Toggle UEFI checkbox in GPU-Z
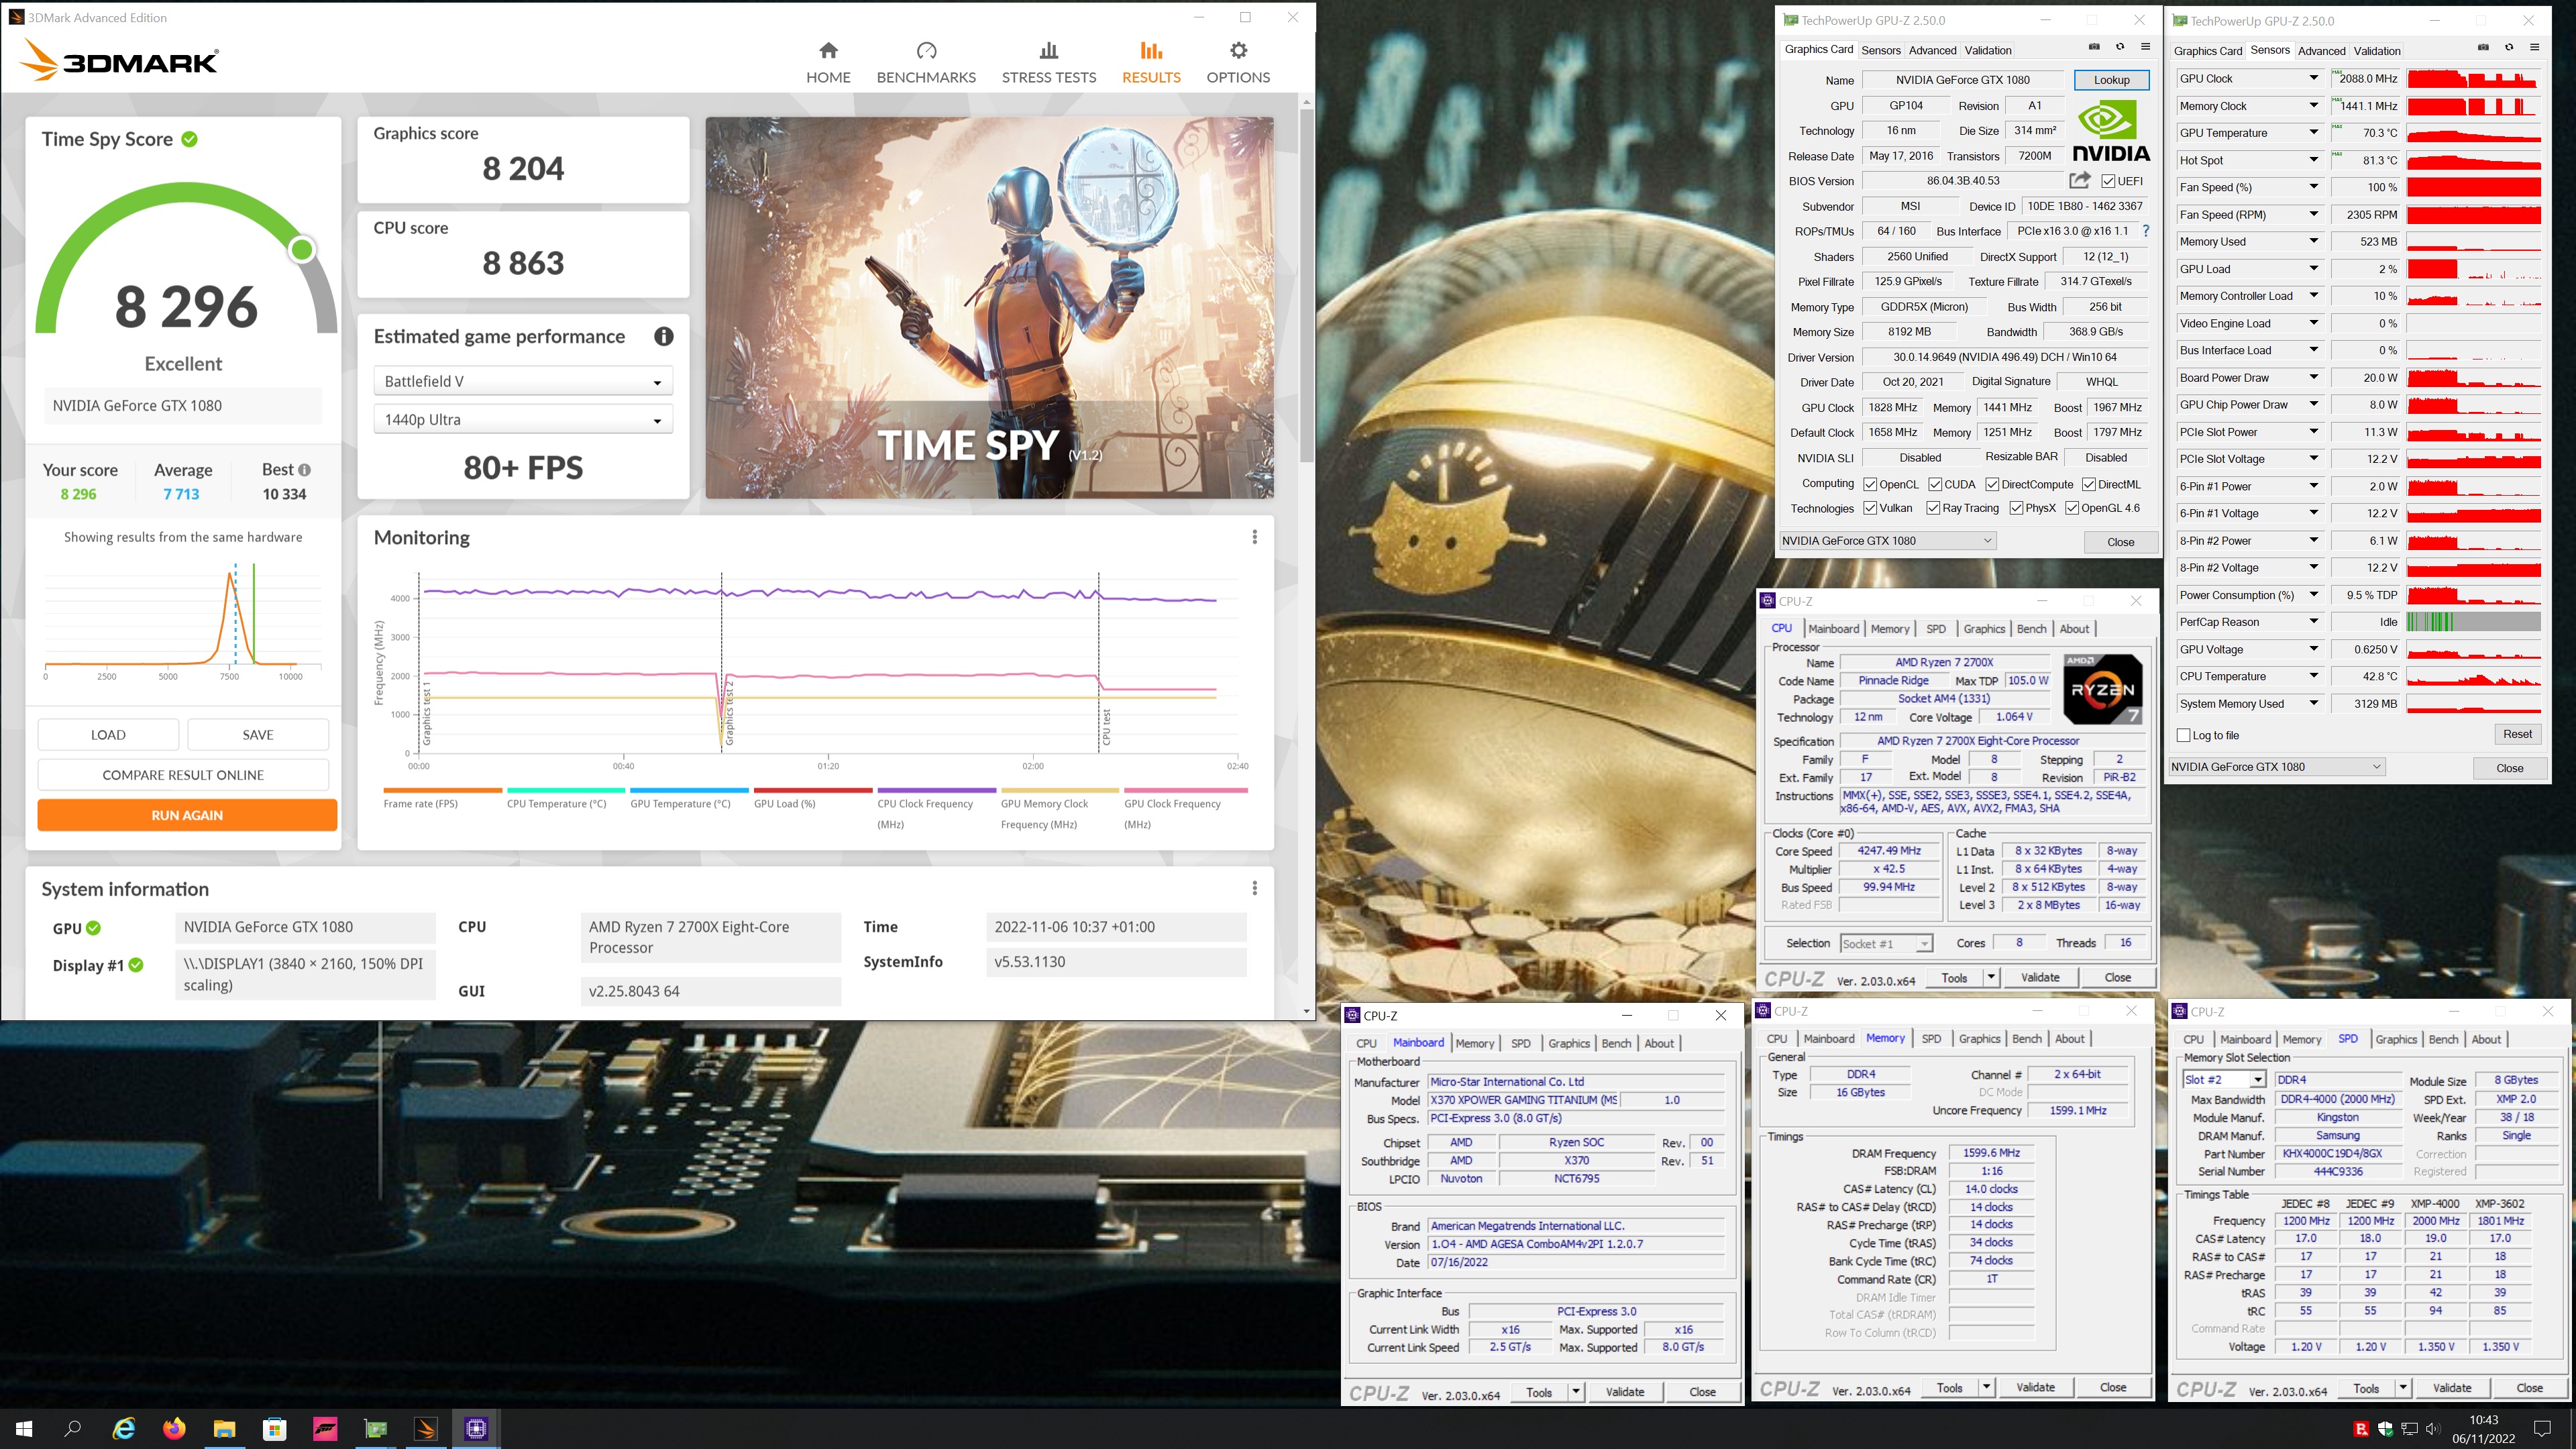The height and width of the screenshot is (1449, 2576). coord(2107,181)
